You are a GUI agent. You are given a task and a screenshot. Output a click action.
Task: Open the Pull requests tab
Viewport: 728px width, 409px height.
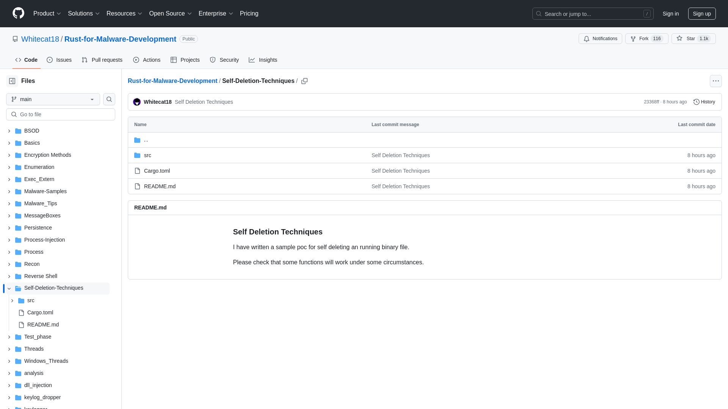[x=102, y=60]
